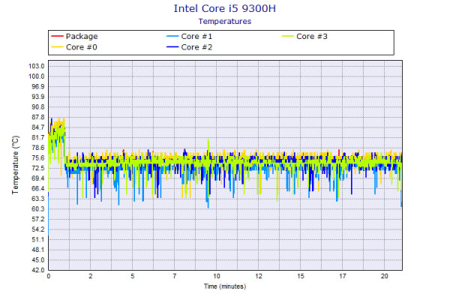Click the red Package legend line swatch
Viewport: 450px width, 300px height.
pyautogui.click(x=57, y=36)
